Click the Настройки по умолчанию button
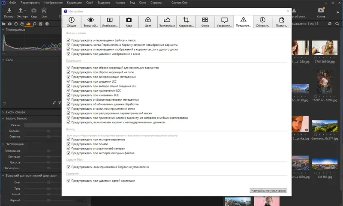This screenshot has width=343, height=206. click(268, 191)
